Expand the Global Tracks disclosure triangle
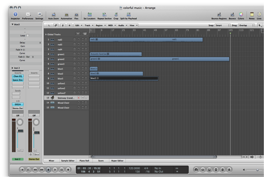264x177 pixels. [x=46, y=34]
